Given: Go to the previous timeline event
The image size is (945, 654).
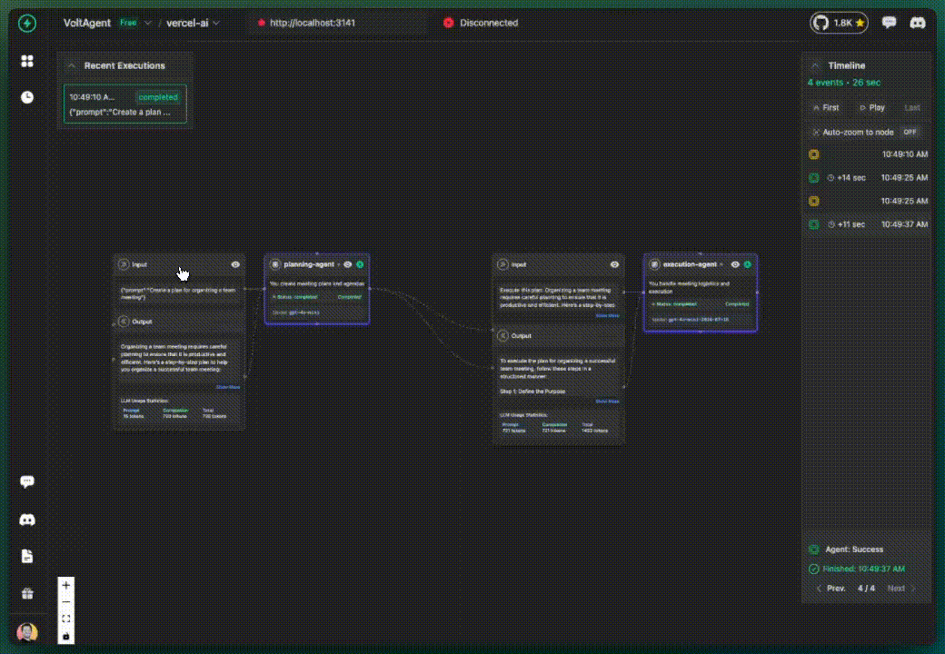Looking at the screenshot, I should [830, 589].
